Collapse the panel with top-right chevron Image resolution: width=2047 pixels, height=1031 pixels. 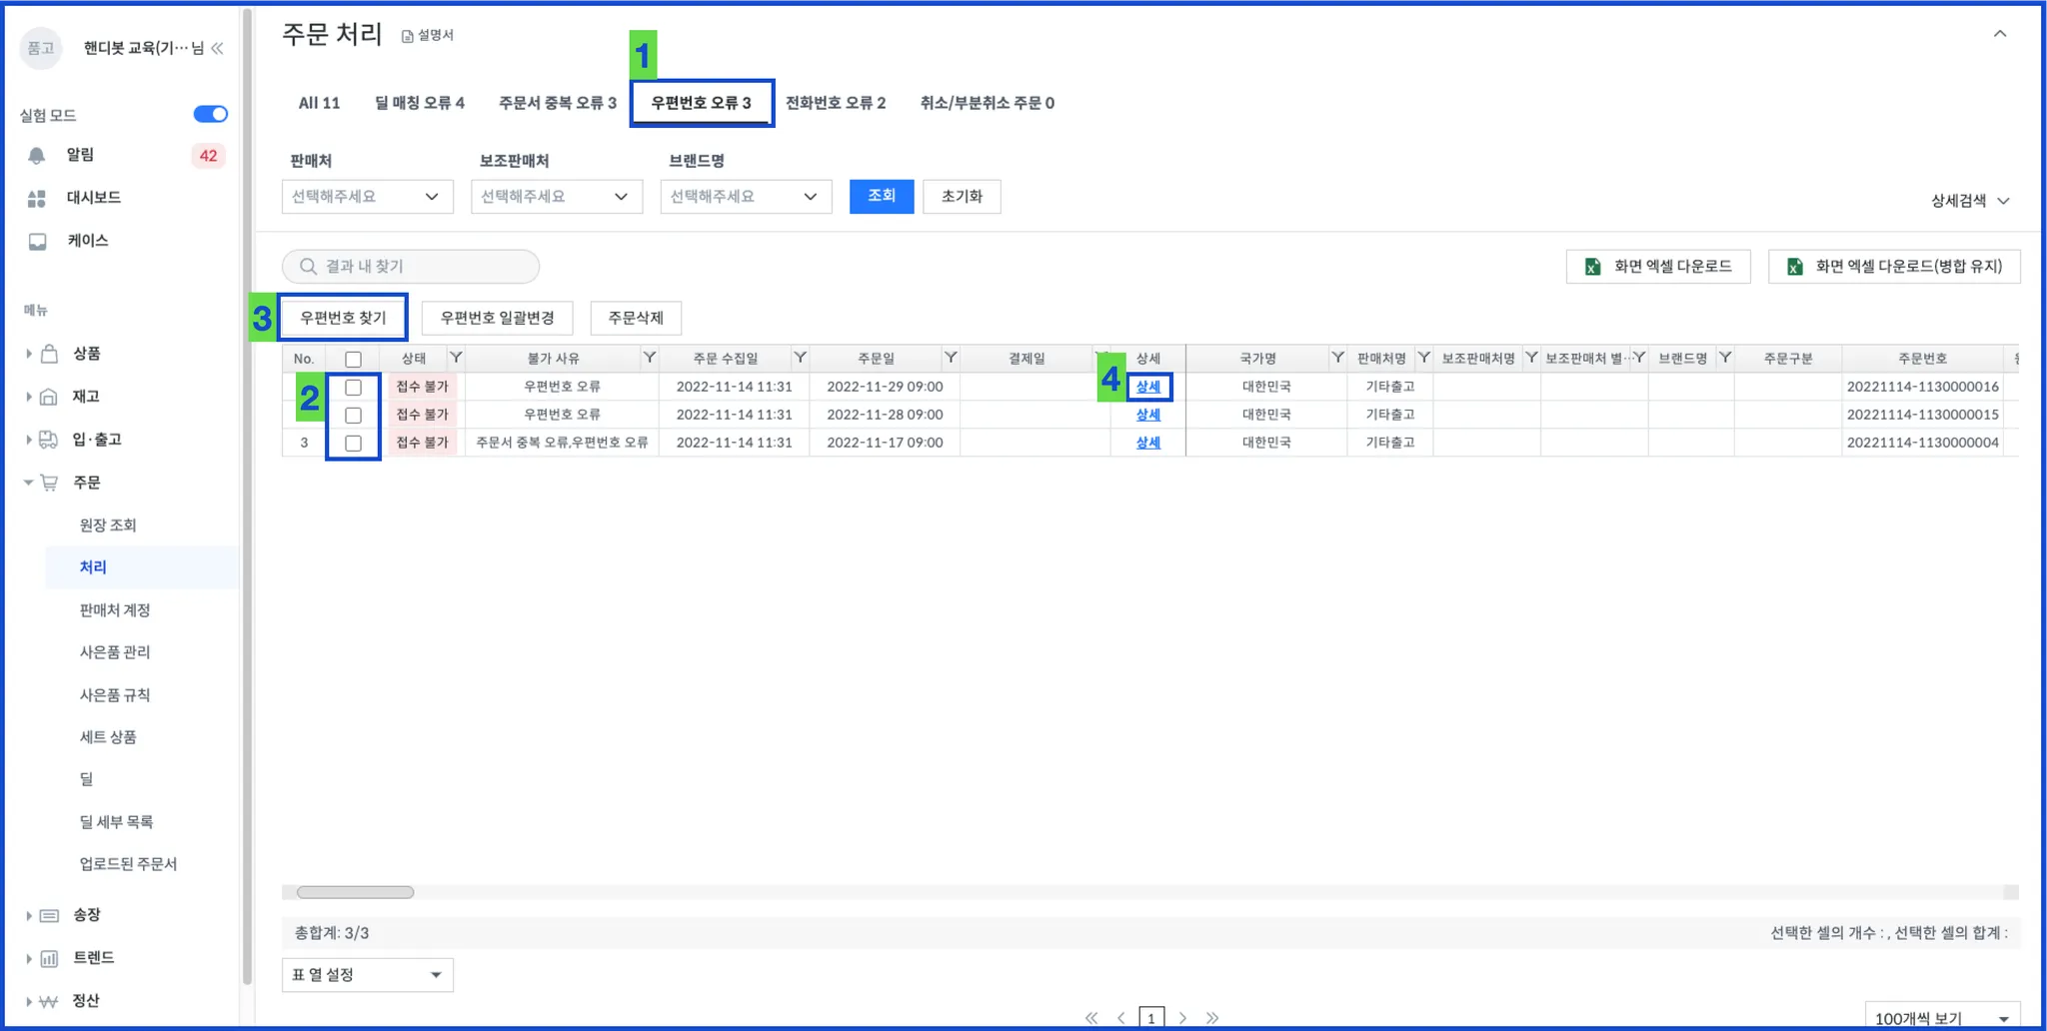pos(2000,34)
